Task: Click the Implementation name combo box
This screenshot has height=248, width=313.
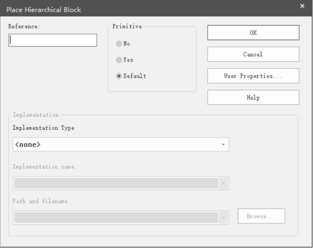Action: click(x=121, y=183)
